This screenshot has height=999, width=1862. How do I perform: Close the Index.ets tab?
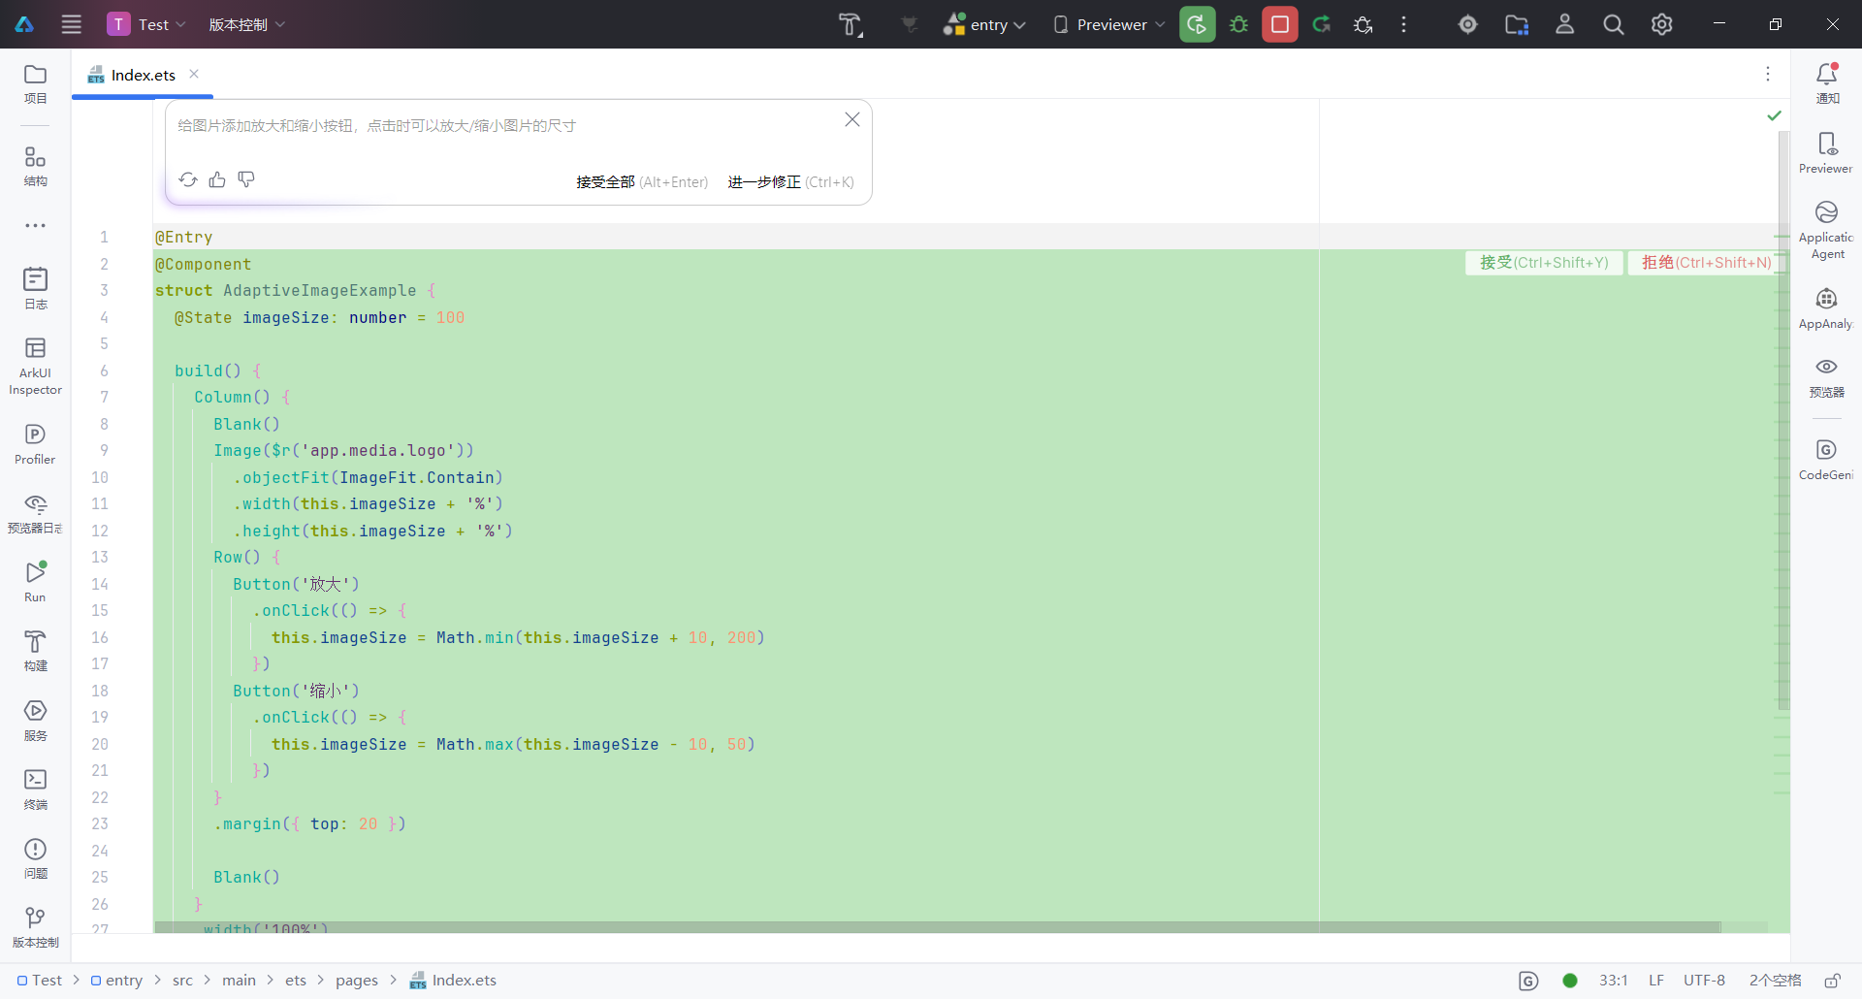pyautogui.click(x=194, y=74)
